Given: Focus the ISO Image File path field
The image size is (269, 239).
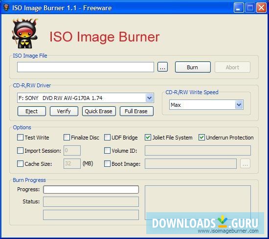Looking at the screenshot, I should pos(86,67).
